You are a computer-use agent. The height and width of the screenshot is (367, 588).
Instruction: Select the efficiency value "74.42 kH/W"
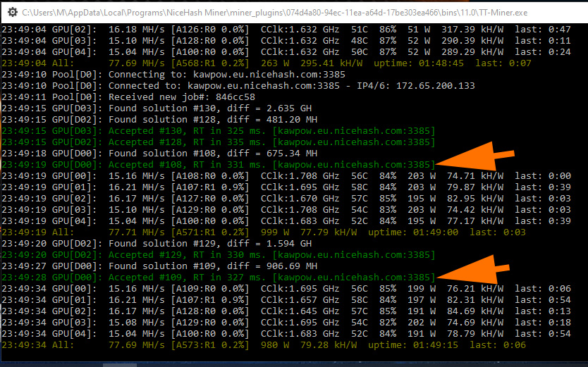tap(475, 209)
